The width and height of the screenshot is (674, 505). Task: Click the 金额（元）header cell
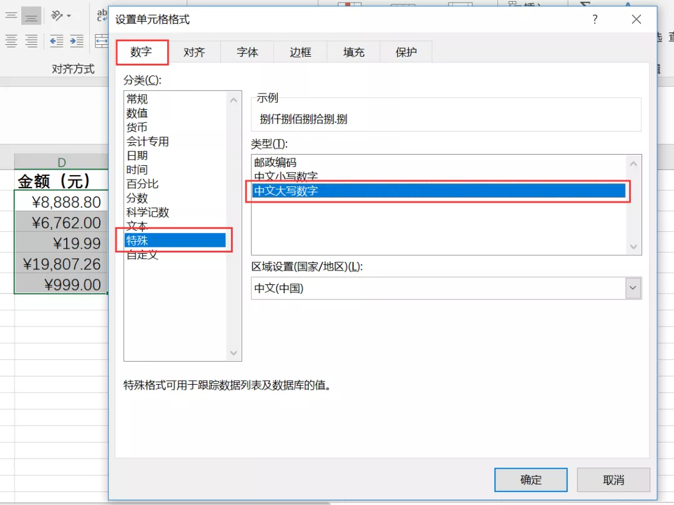61,180
